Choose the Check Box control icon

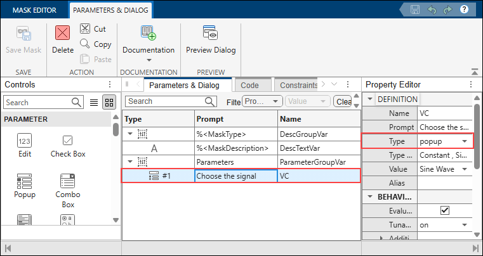67,140
